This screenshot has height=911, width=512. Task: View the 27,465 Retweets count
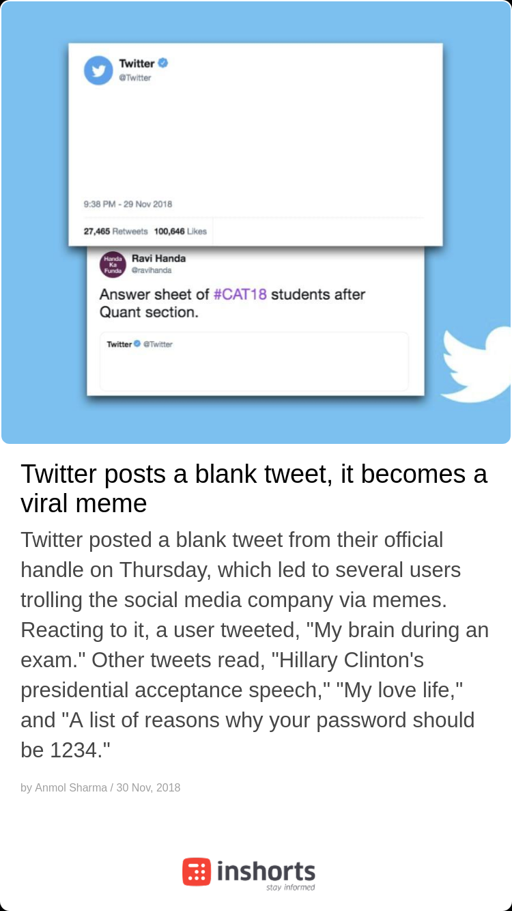coord(115,232)
